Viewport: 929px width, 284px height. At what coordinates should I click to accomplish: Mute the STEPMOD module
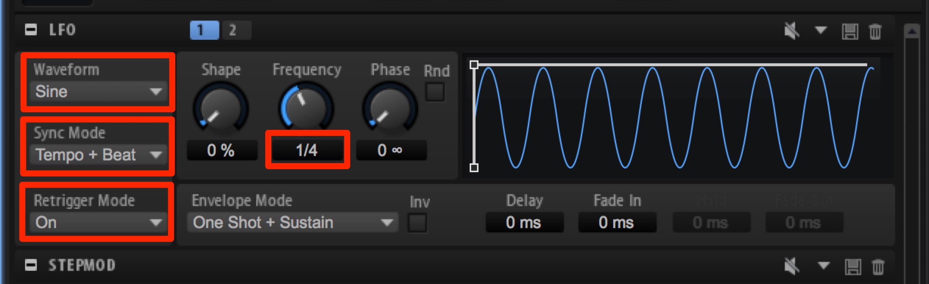(792, 266)
